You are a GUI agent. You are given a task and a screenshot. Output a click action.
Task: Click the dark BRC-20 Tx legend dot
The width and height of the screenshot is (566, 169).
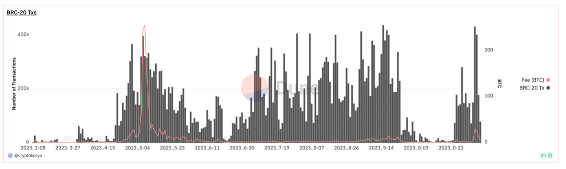(549, 88)
